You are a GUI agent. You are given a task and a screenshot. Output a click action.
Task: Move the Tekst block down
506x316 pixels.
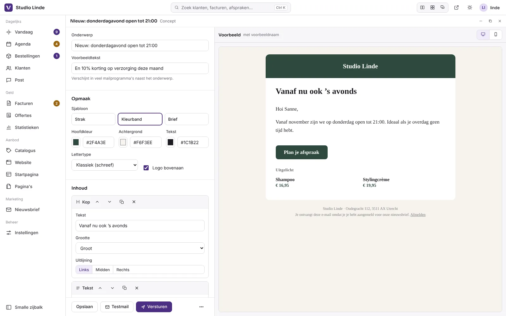coord(112,288)
